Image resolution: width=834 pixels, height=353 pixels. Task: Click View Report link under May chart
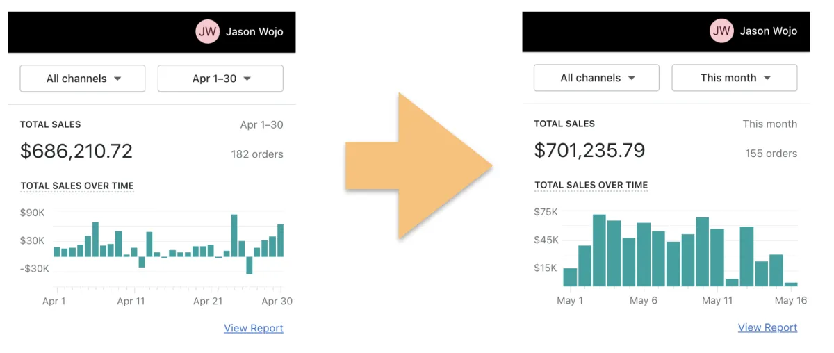[767, 327]
